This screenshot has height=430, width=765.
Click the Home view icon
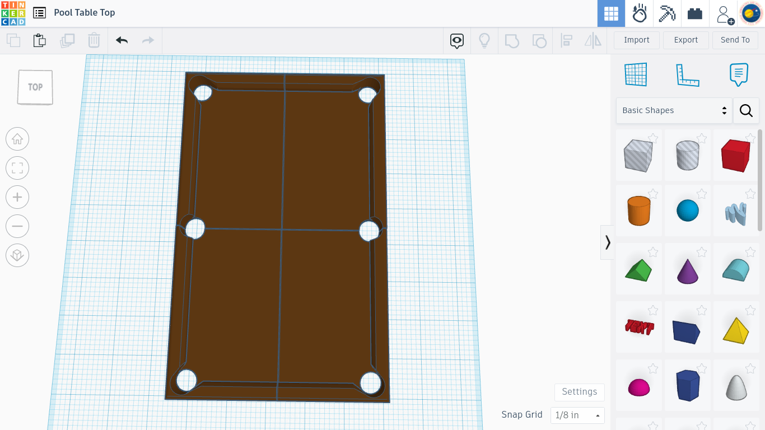coord(17,139)
